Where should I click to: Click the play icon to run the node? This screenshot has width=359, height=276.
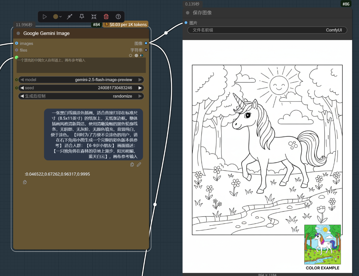click(45, 17)
